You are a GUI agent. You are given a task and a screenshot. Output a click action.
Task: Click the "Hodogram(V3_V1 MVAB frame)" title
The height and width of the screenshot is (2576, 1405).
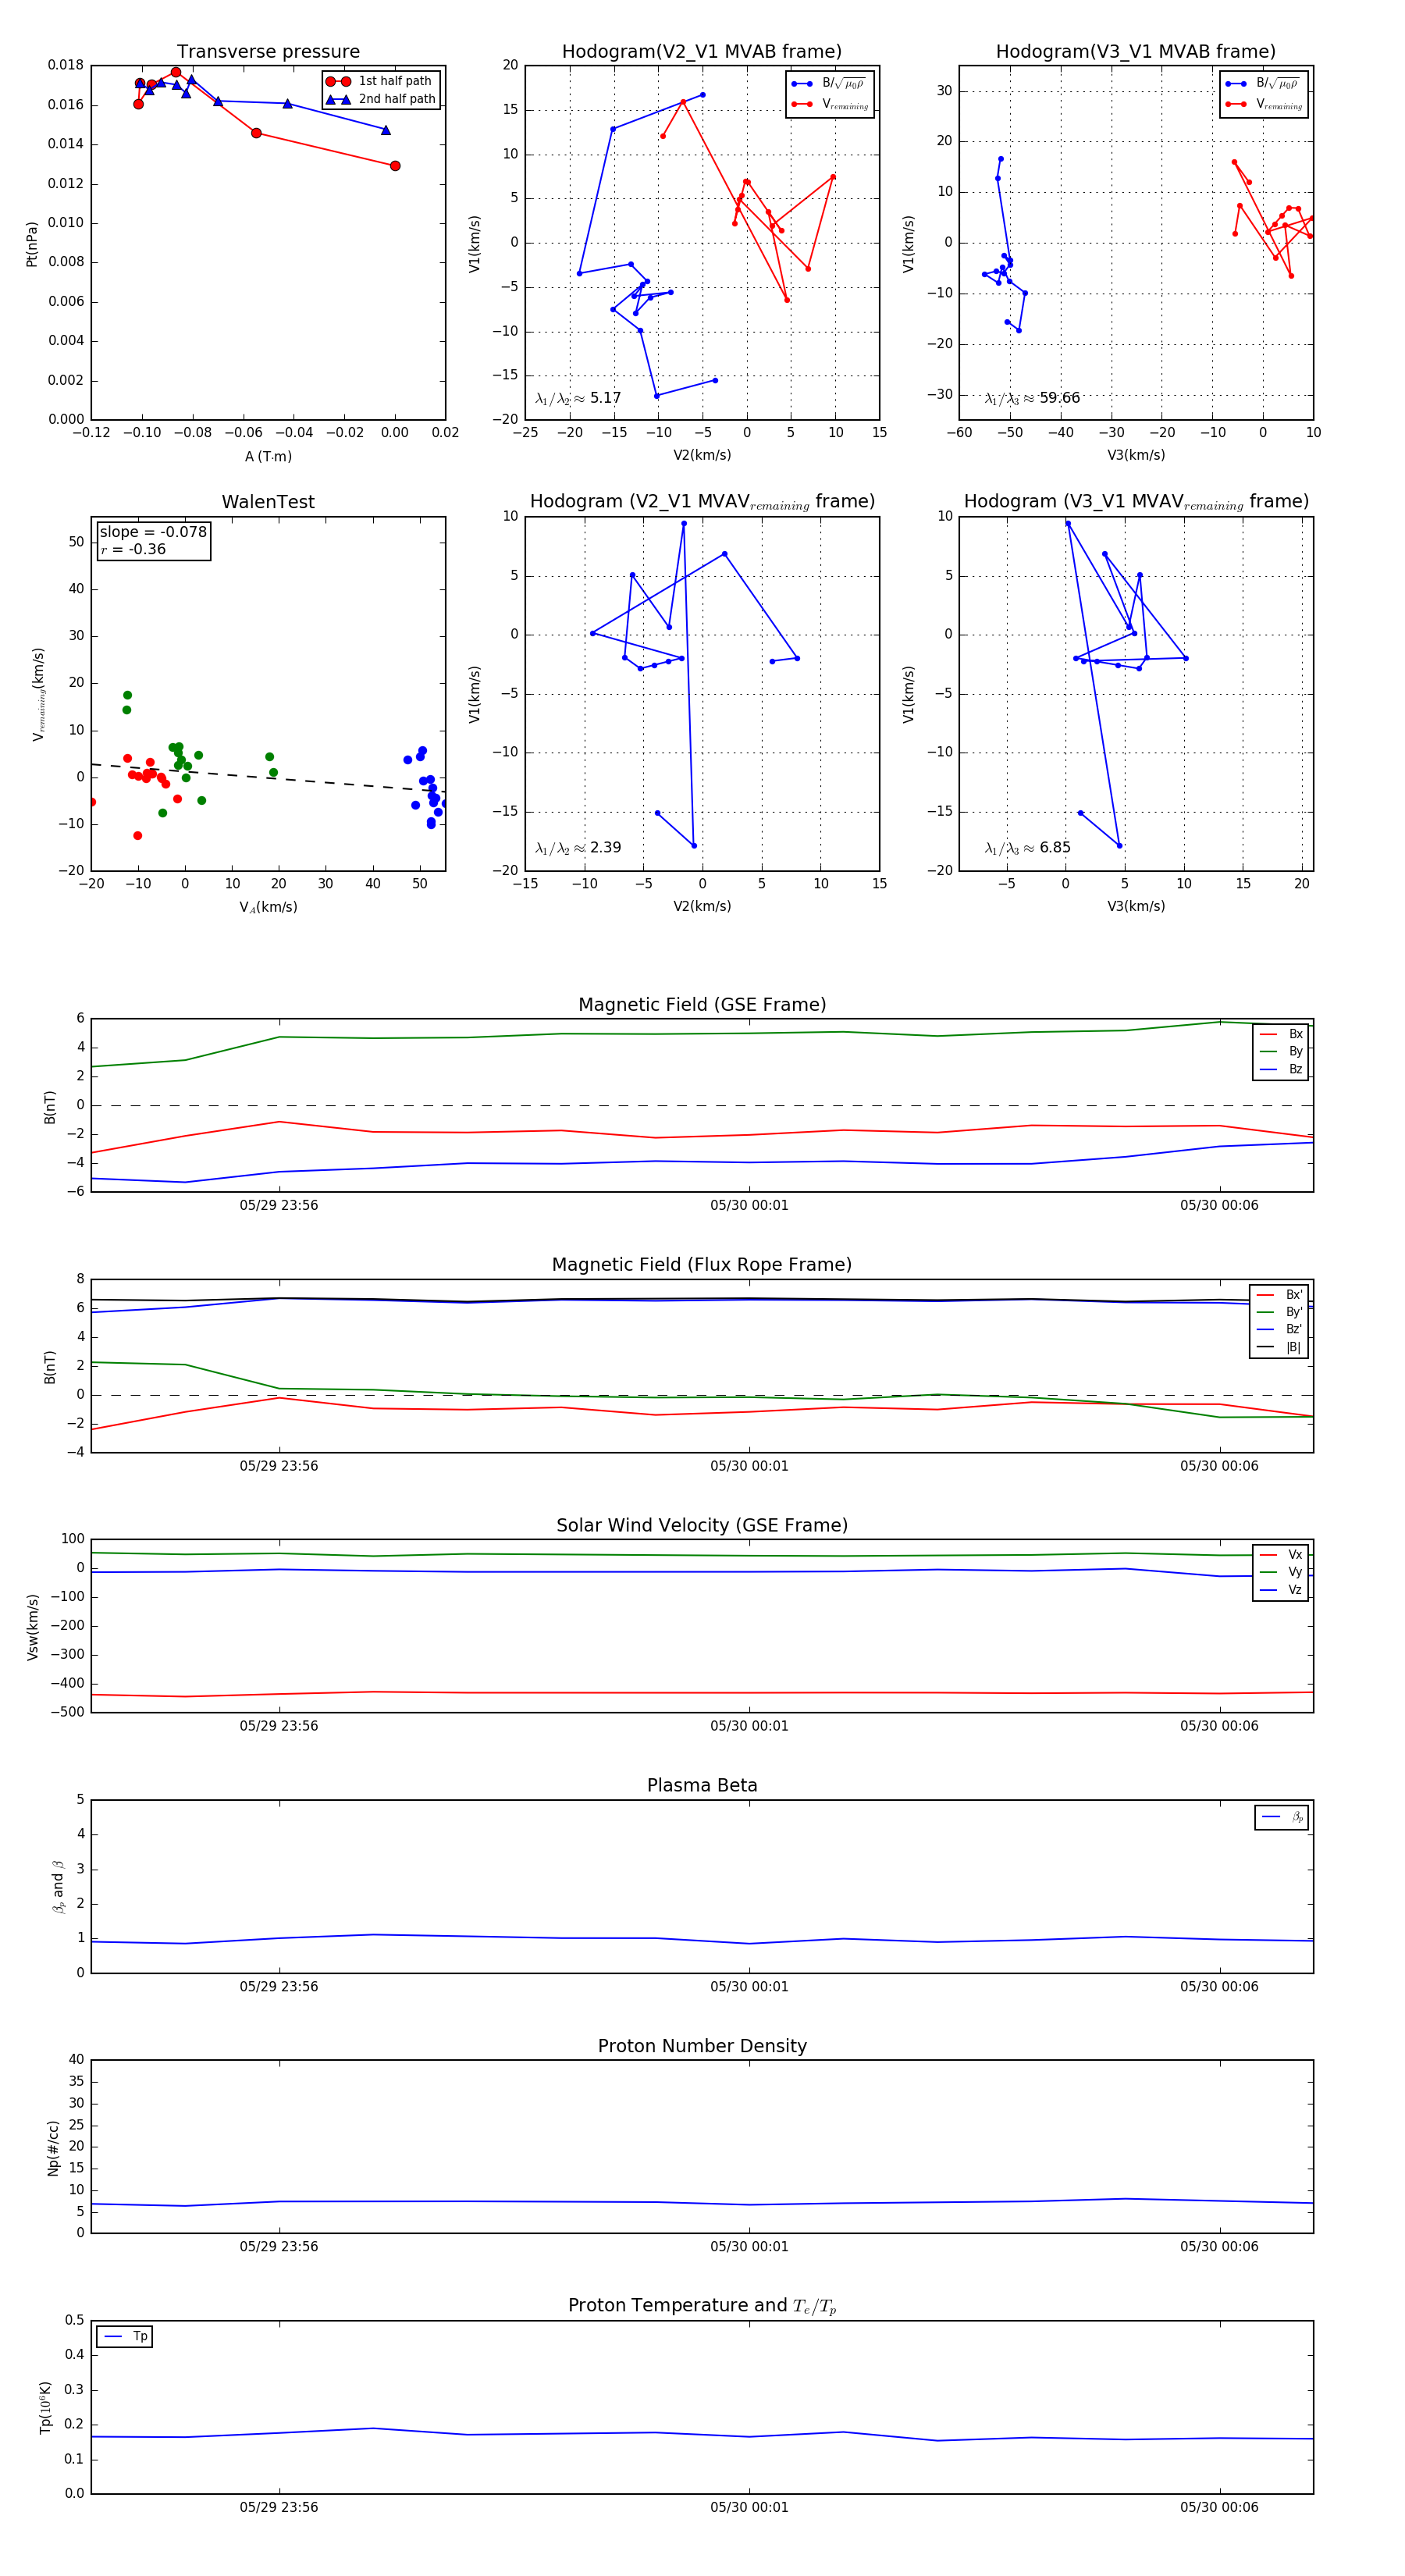(x=1136, y=52)
